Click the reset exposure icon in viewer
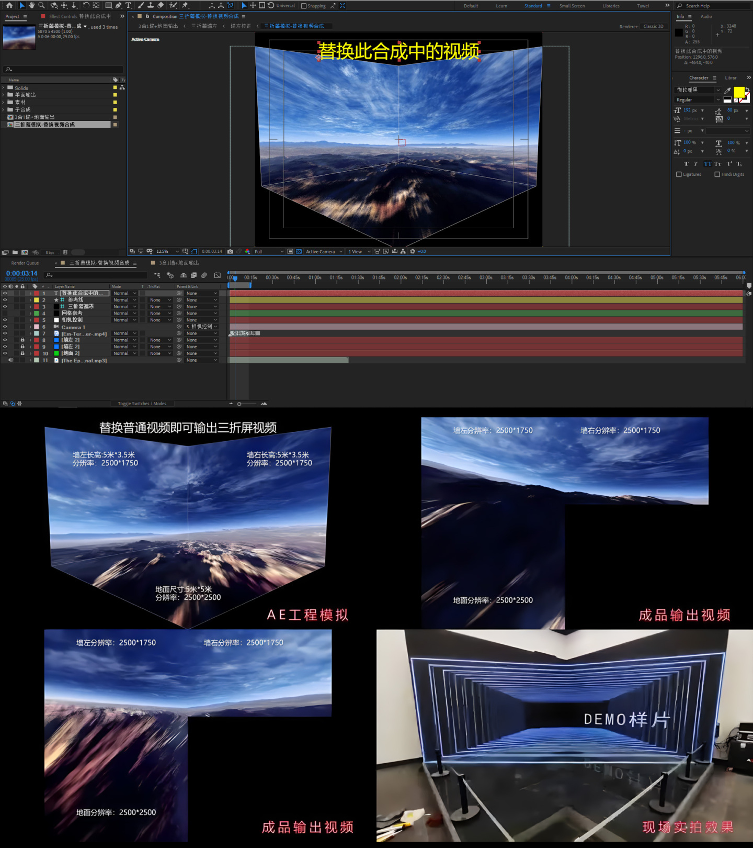Viewport: 753px width, 848px height. (x=413, y=251)
